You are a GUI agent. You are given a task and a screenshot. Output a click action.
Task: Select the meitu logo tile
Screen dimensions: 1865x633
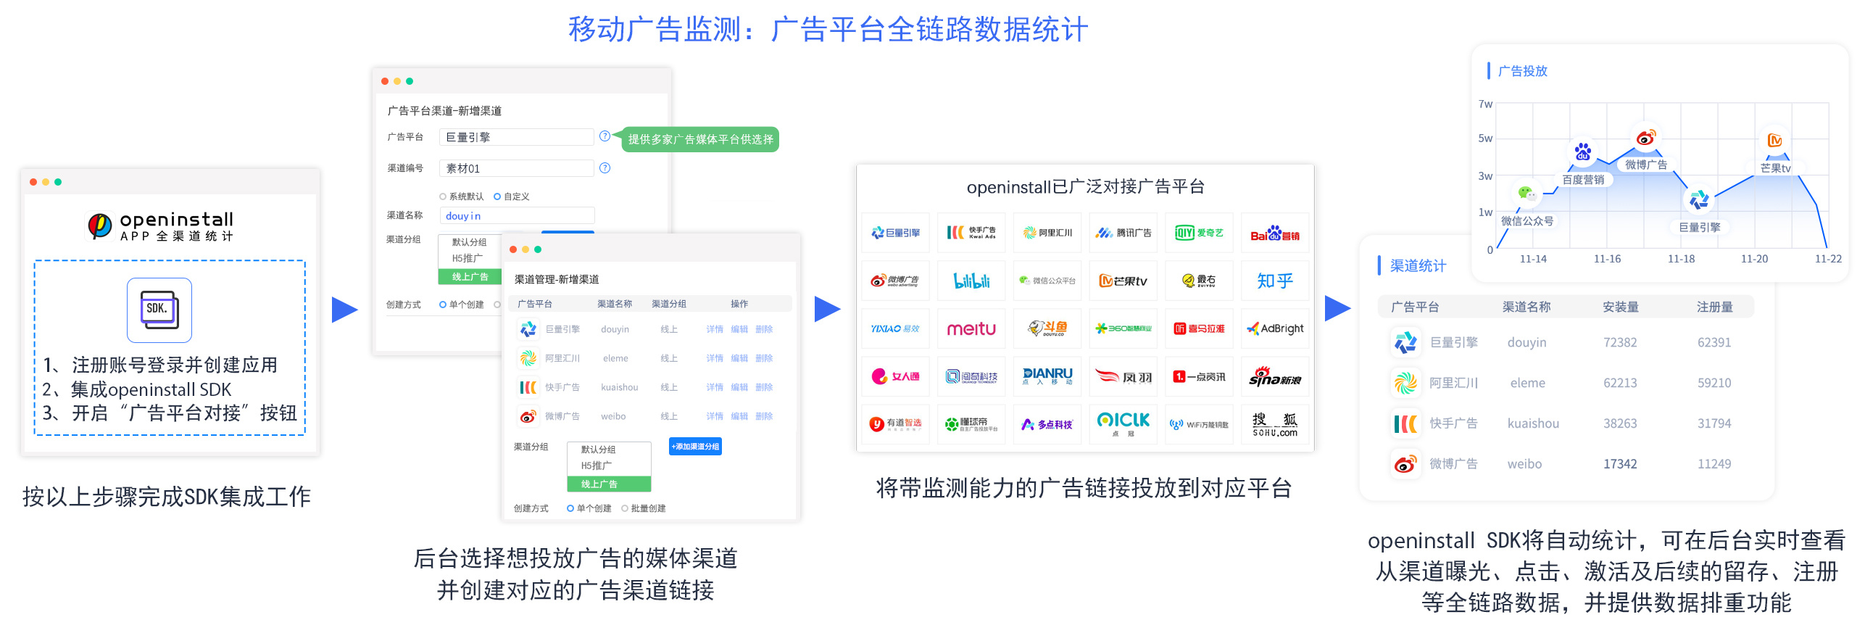(971, 328)
